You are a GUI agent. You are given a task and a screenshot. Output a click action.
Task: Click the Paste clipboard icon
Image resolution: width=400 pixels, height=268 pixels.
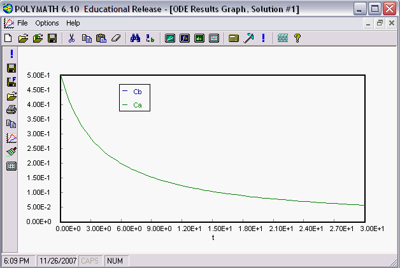coord(100,38)
